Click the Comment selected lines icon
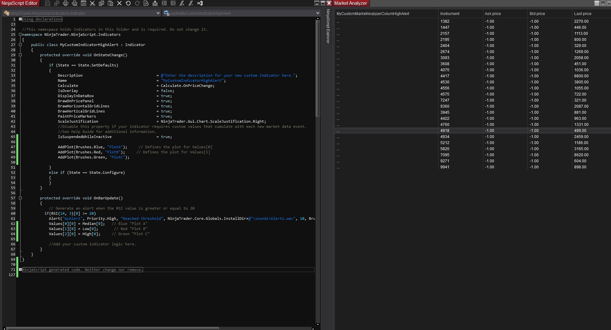Image resolution: width=611 pixels, height=330 pixels. click(182, 3)
